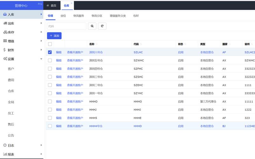Check the HHHO row checkbox
This screenshot has width=255, height=159.
click(x=50, y=101)
